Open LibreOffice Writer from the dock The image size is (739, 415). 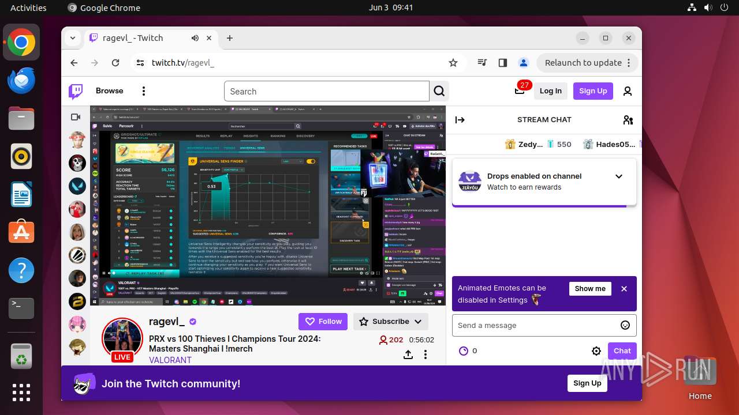tap(21, 194)
